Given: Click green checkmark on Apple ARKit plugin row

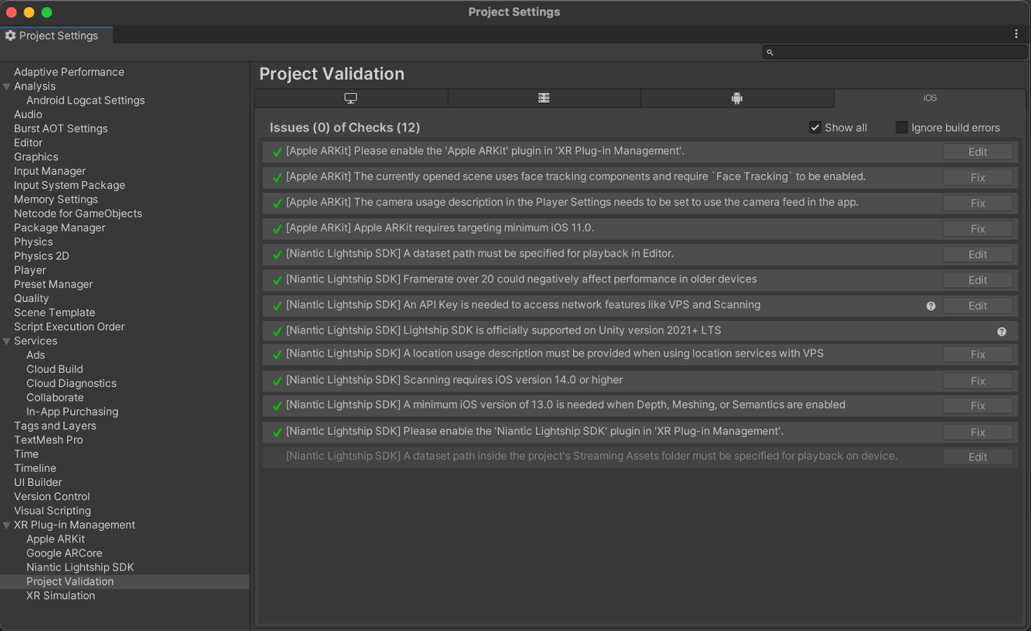Looking at the screenshot, I should click(277, 151).
